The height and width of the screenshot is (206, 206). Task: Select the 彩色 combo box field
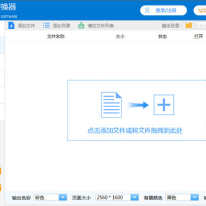(50, 197)
